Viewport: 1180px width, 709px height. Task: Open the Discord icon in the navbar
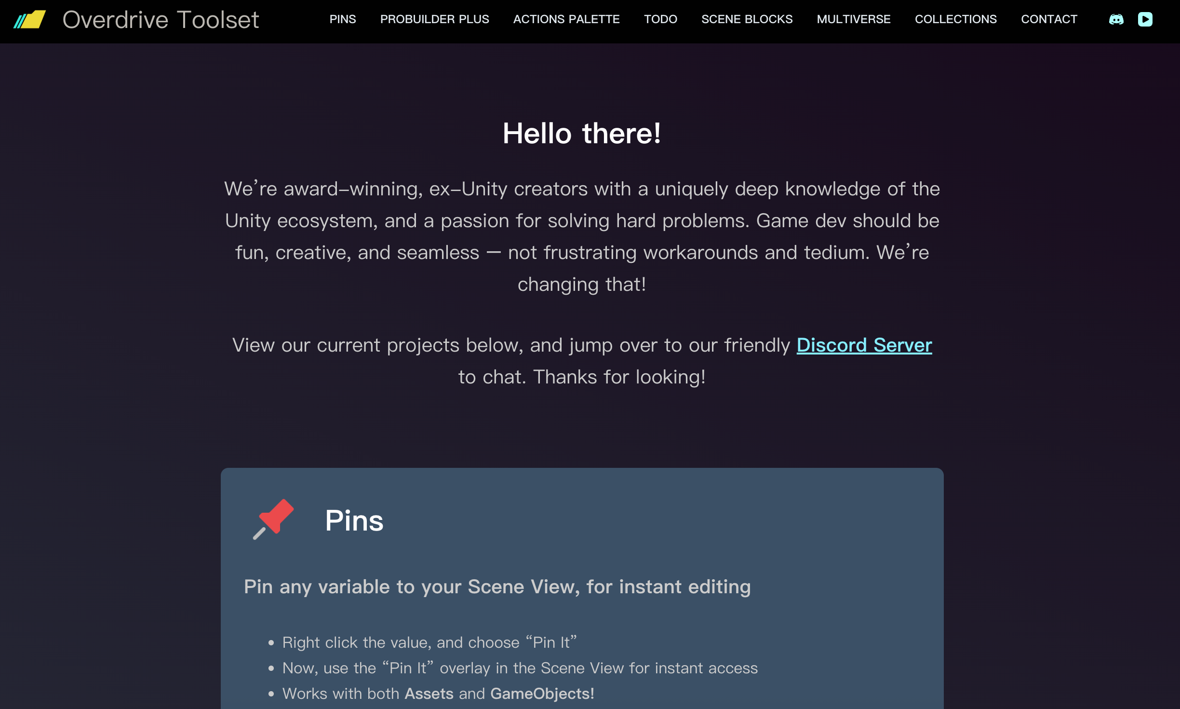[x=1116, y=19]
